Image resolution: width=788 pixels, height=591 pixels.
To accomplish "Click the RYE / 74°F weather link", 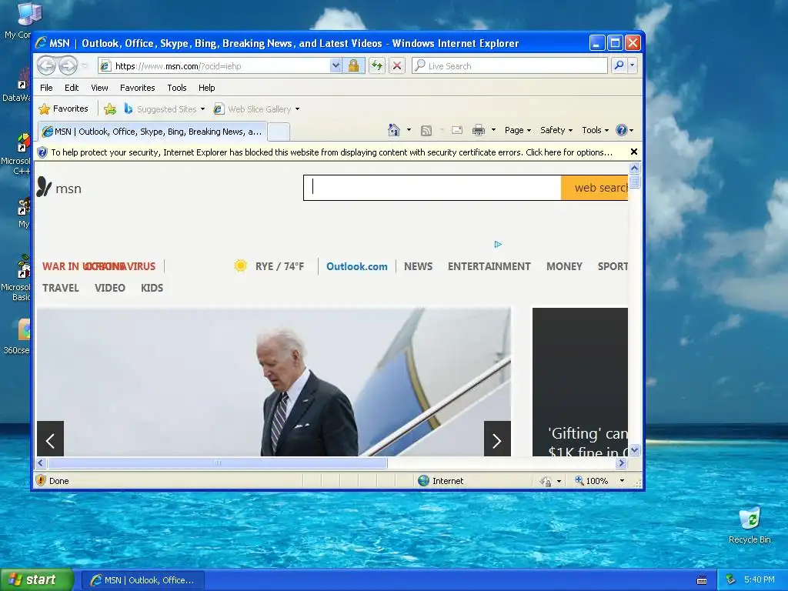I will tap(279, 266).
